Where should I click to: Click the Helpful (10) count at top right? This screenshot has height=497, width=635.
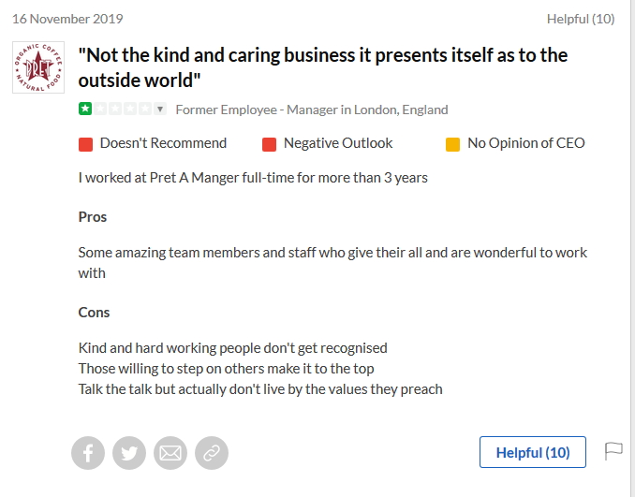tap(580, 19)
